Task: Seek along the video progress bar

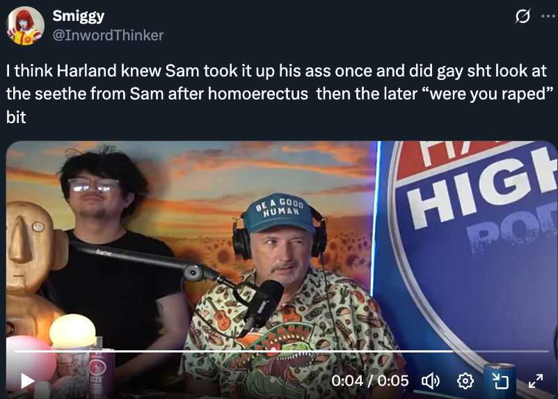Action: click(282, 351)
